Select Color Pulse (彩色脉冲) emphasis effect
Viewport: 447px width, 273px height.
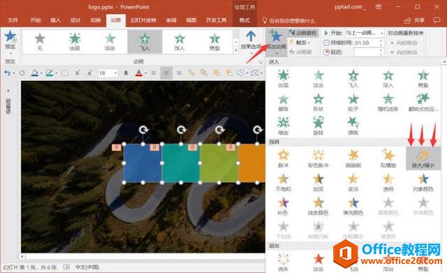tap(318, 158)
